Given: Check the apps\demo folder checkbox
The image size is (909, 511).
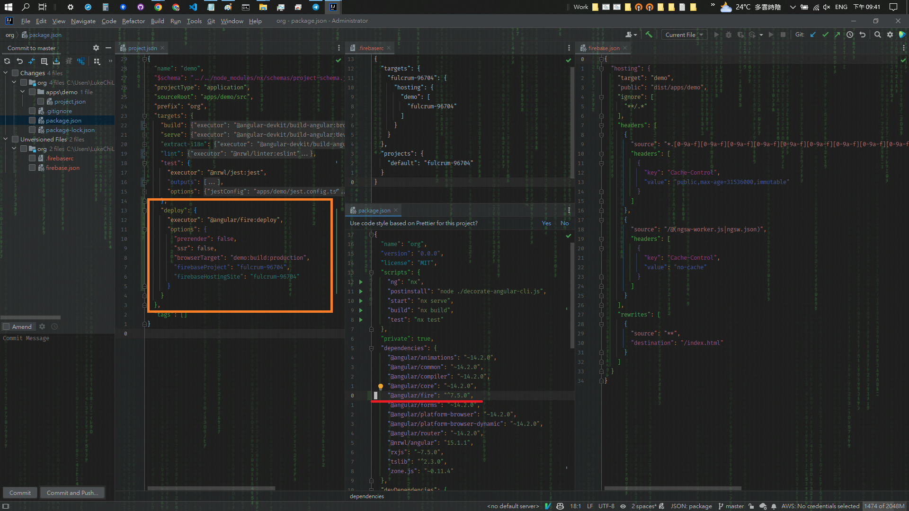Looking at the screenshot, I should tap(32, 92).
